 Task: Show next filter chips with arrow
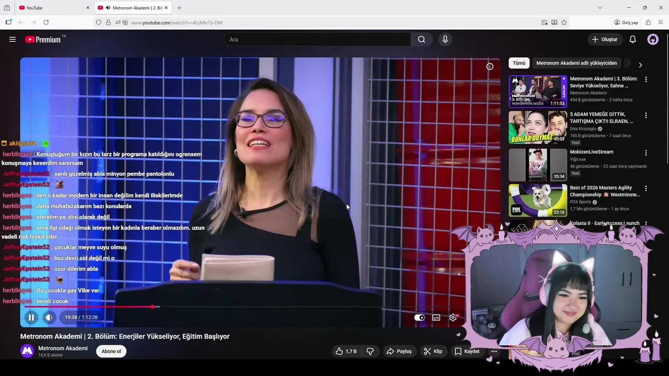point(640,65)
